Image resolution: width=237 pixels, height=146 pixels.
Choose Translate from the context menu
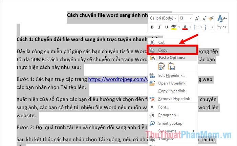click(173, 139)
